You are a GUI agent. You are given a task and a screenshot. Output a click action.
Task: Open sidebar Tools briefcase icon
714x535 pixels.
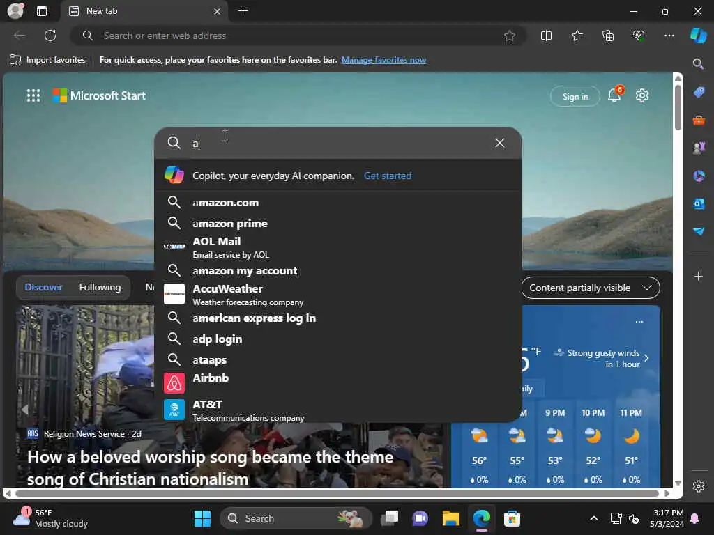[699, 120]
